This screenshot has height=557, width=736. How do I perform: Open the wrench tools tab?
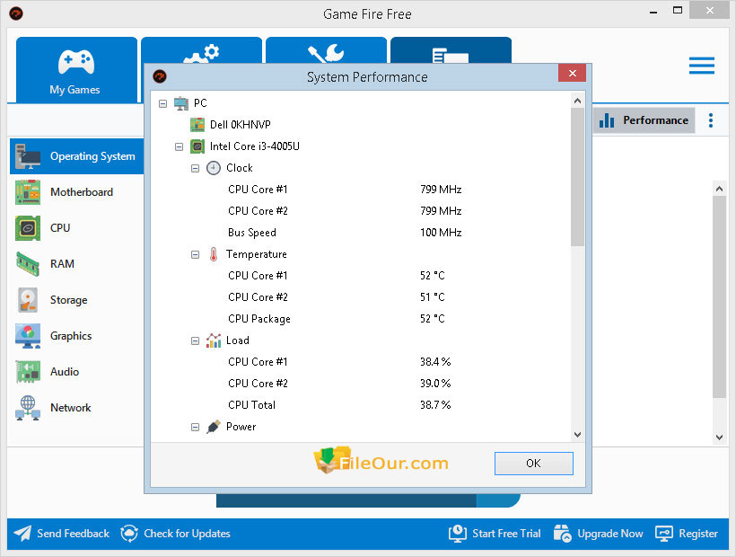[326, 50]
